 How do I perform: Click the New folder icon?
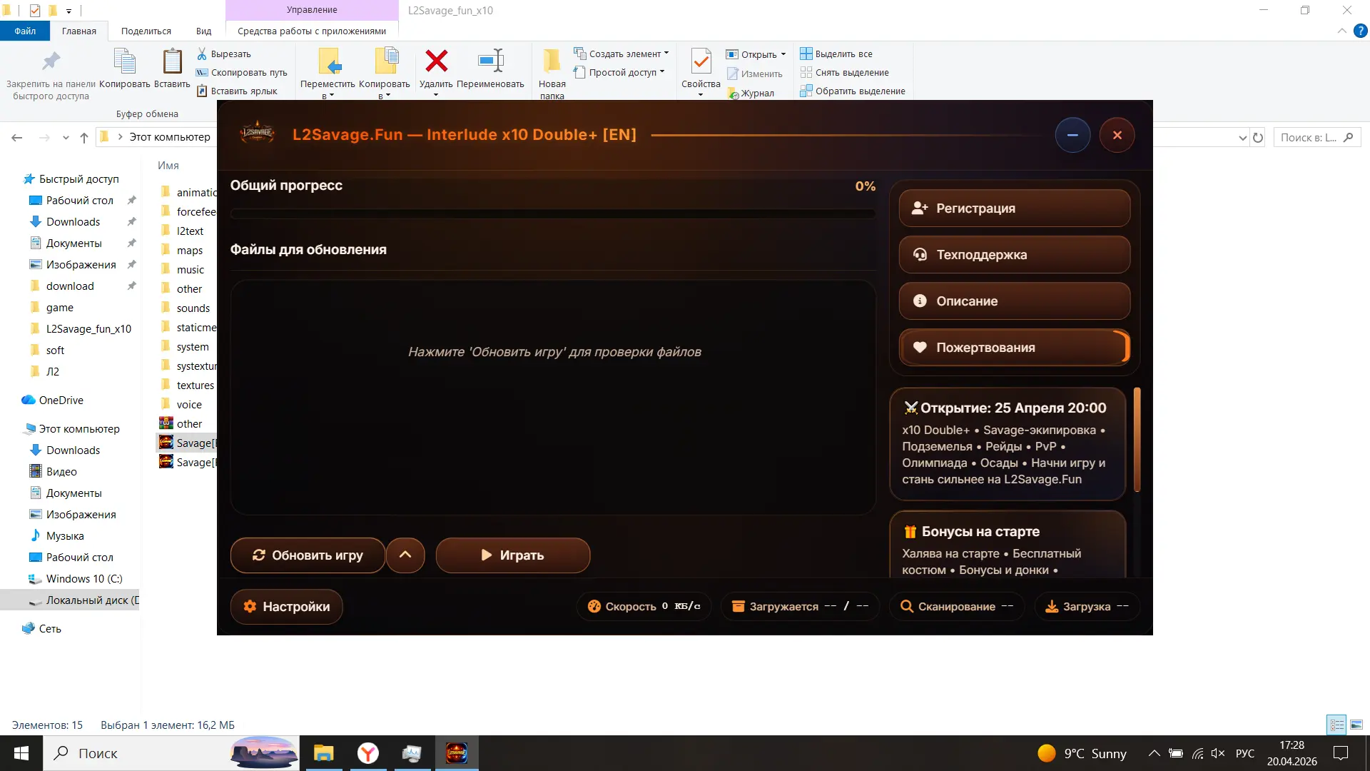coord(552,62)
